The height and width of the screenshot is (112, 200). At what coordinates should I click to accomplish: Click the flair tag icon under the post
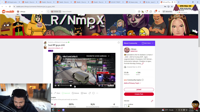coord(90,93)
